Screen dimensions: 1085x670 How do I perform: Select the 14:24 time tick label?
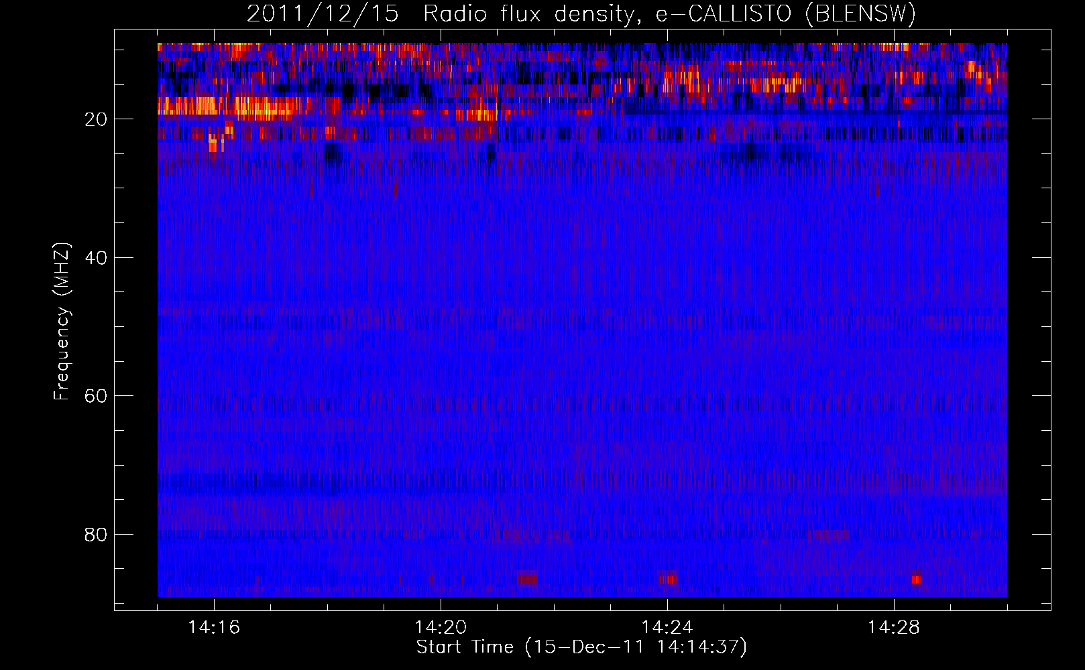667,627
